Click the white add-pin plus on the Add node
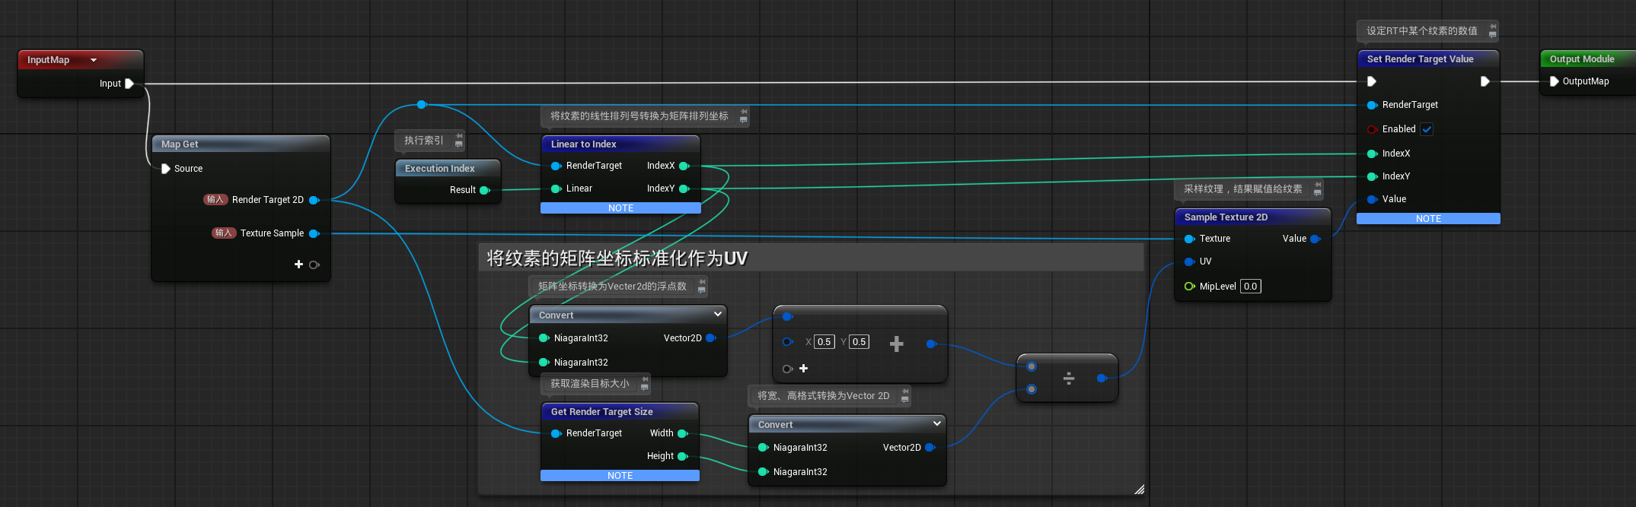The height and width of the screenshot is (507, 1636). (x=803, y=369)
